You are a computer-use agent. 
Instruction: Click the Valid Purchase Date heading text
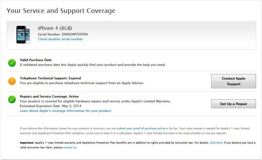point(35,60)
